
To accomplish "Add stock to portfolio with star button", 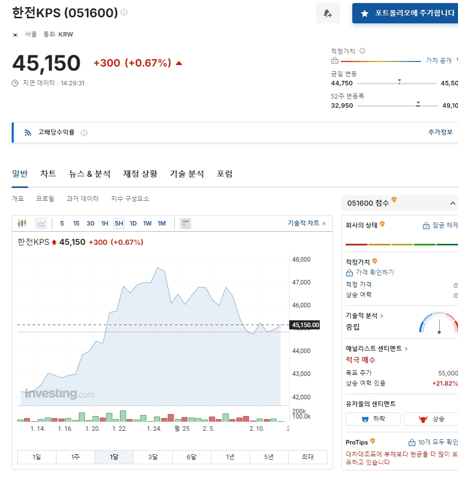I will pos(405,13).
